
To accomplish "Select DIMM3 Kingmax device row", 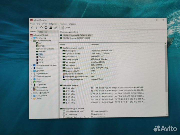I will tap(75, 38).
